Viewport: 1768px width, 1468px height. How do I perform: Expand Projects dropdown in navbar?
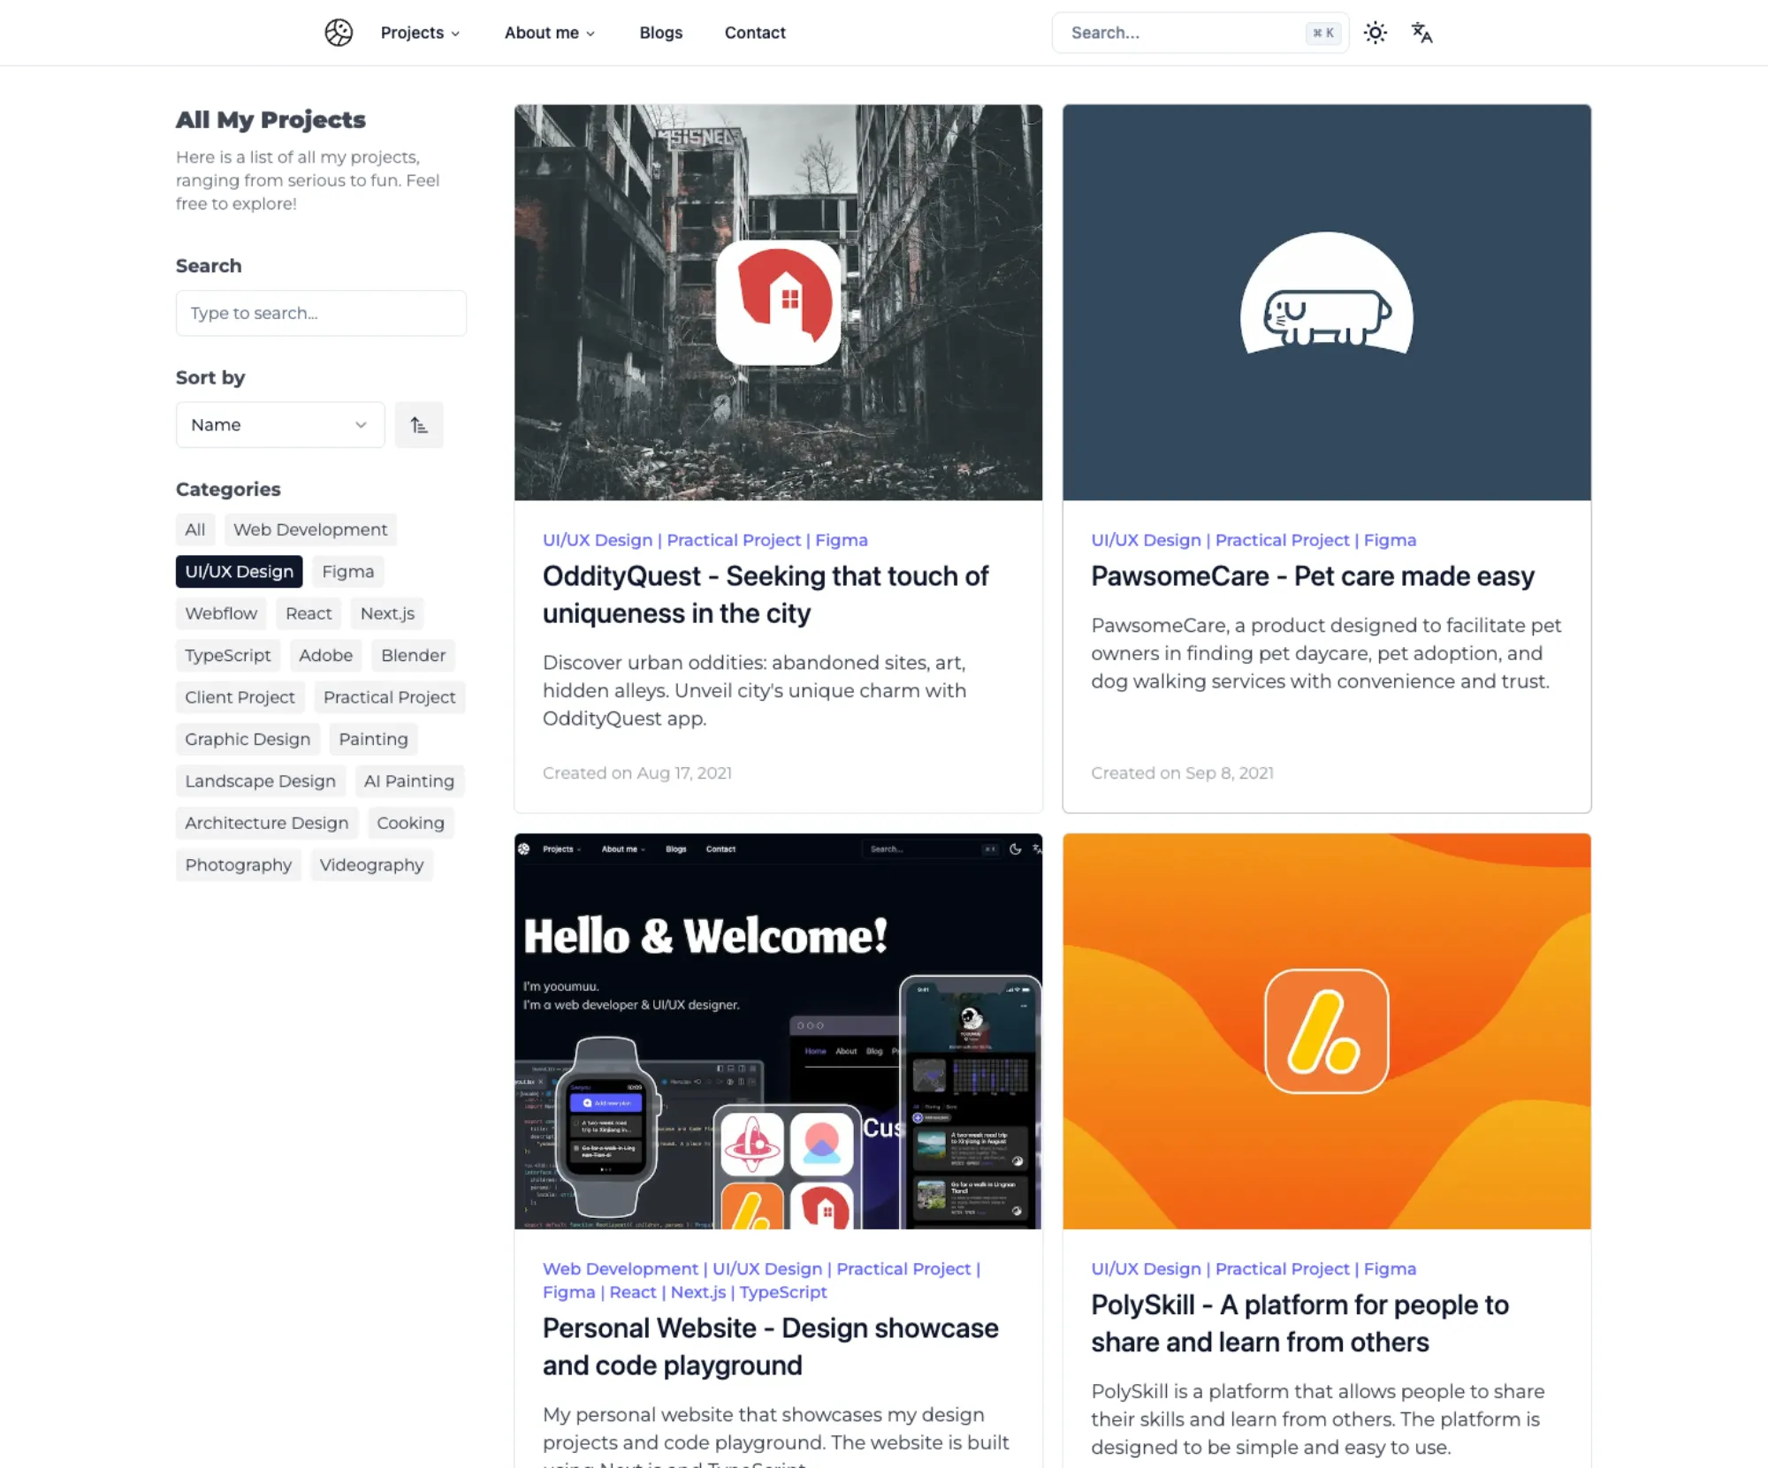coord(420,33)
